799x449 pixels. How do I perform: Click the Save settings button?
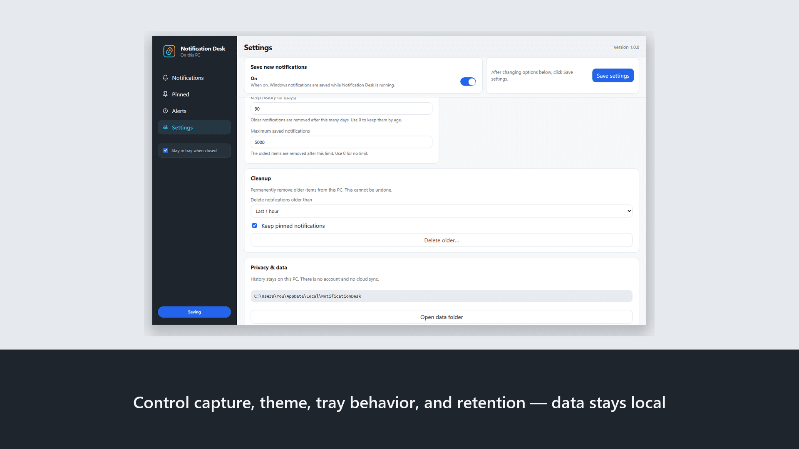coord(613,76)
